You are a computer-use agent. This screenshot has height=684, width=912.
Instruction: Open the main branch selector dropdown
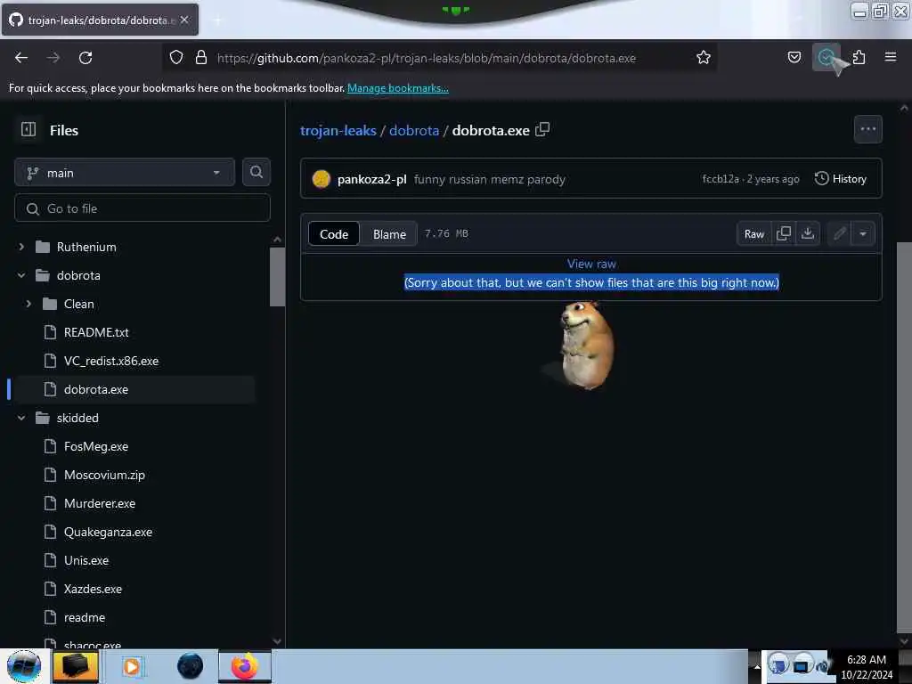[x=125, y=172]
